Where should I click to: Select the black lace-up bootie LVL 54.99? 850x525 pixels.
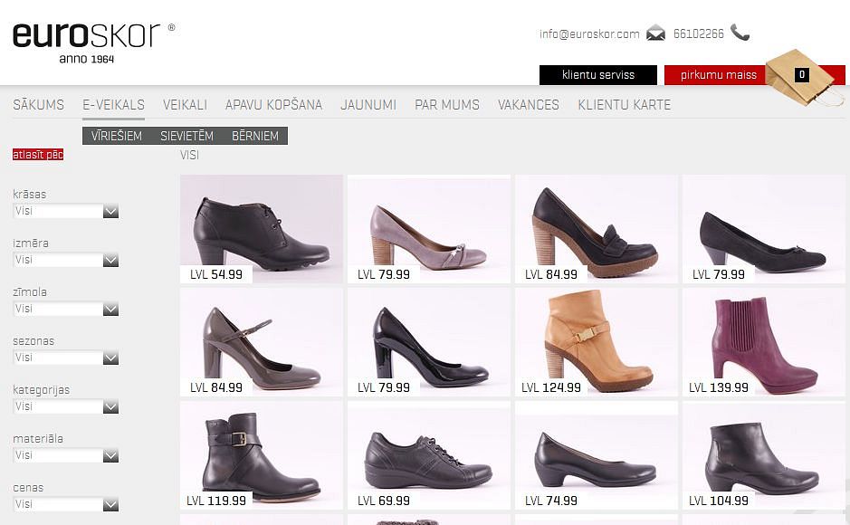click(261, 226)
